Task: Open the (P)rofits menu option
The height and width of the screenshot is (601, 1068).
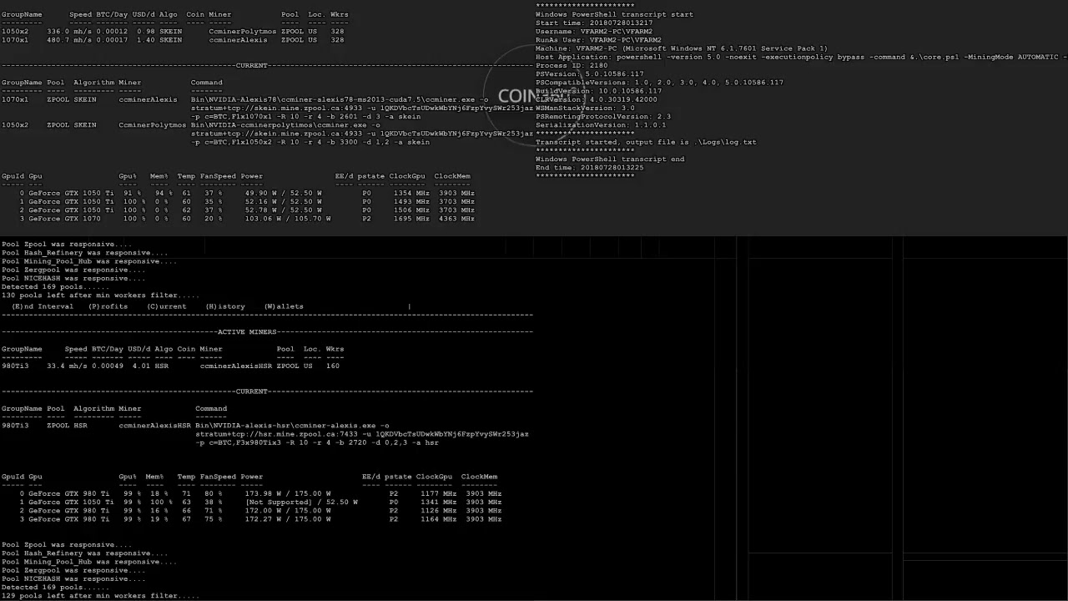Action: tap(108, 306)
